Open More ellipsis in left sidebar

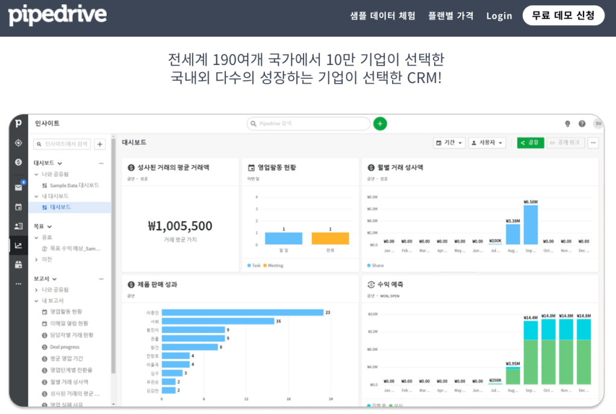(18, 283)
